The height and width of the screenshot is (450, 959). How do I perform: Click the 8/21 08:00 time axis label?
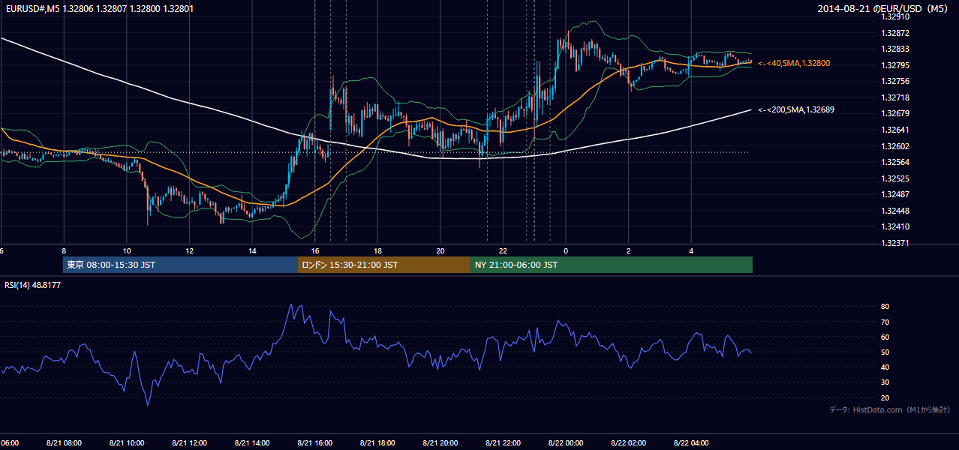tap(64, 442)
